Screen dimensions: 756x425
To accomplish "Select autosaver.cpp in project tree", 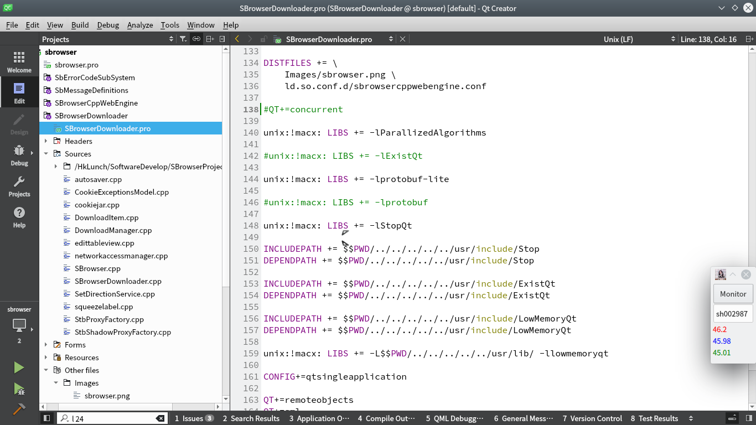I will [98, 179].
